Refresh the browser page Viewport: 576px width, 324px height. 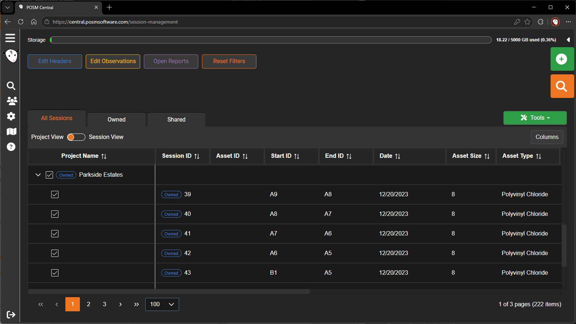(x=21, y=22)
